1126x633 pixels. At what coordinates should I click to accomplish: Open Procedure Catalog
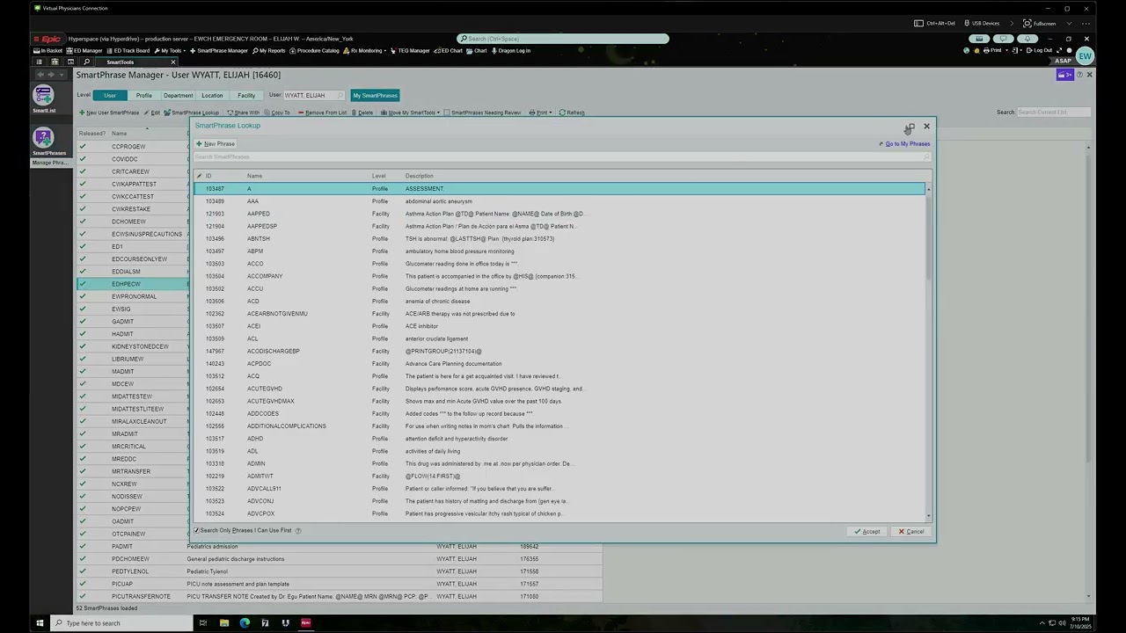[314, 51]
